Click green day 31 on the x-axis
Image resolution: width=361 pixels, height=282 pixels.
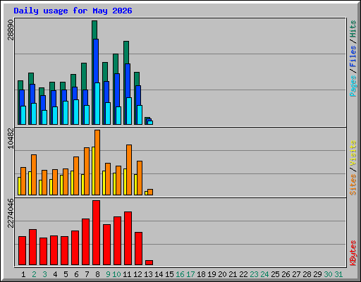[338, 274]
